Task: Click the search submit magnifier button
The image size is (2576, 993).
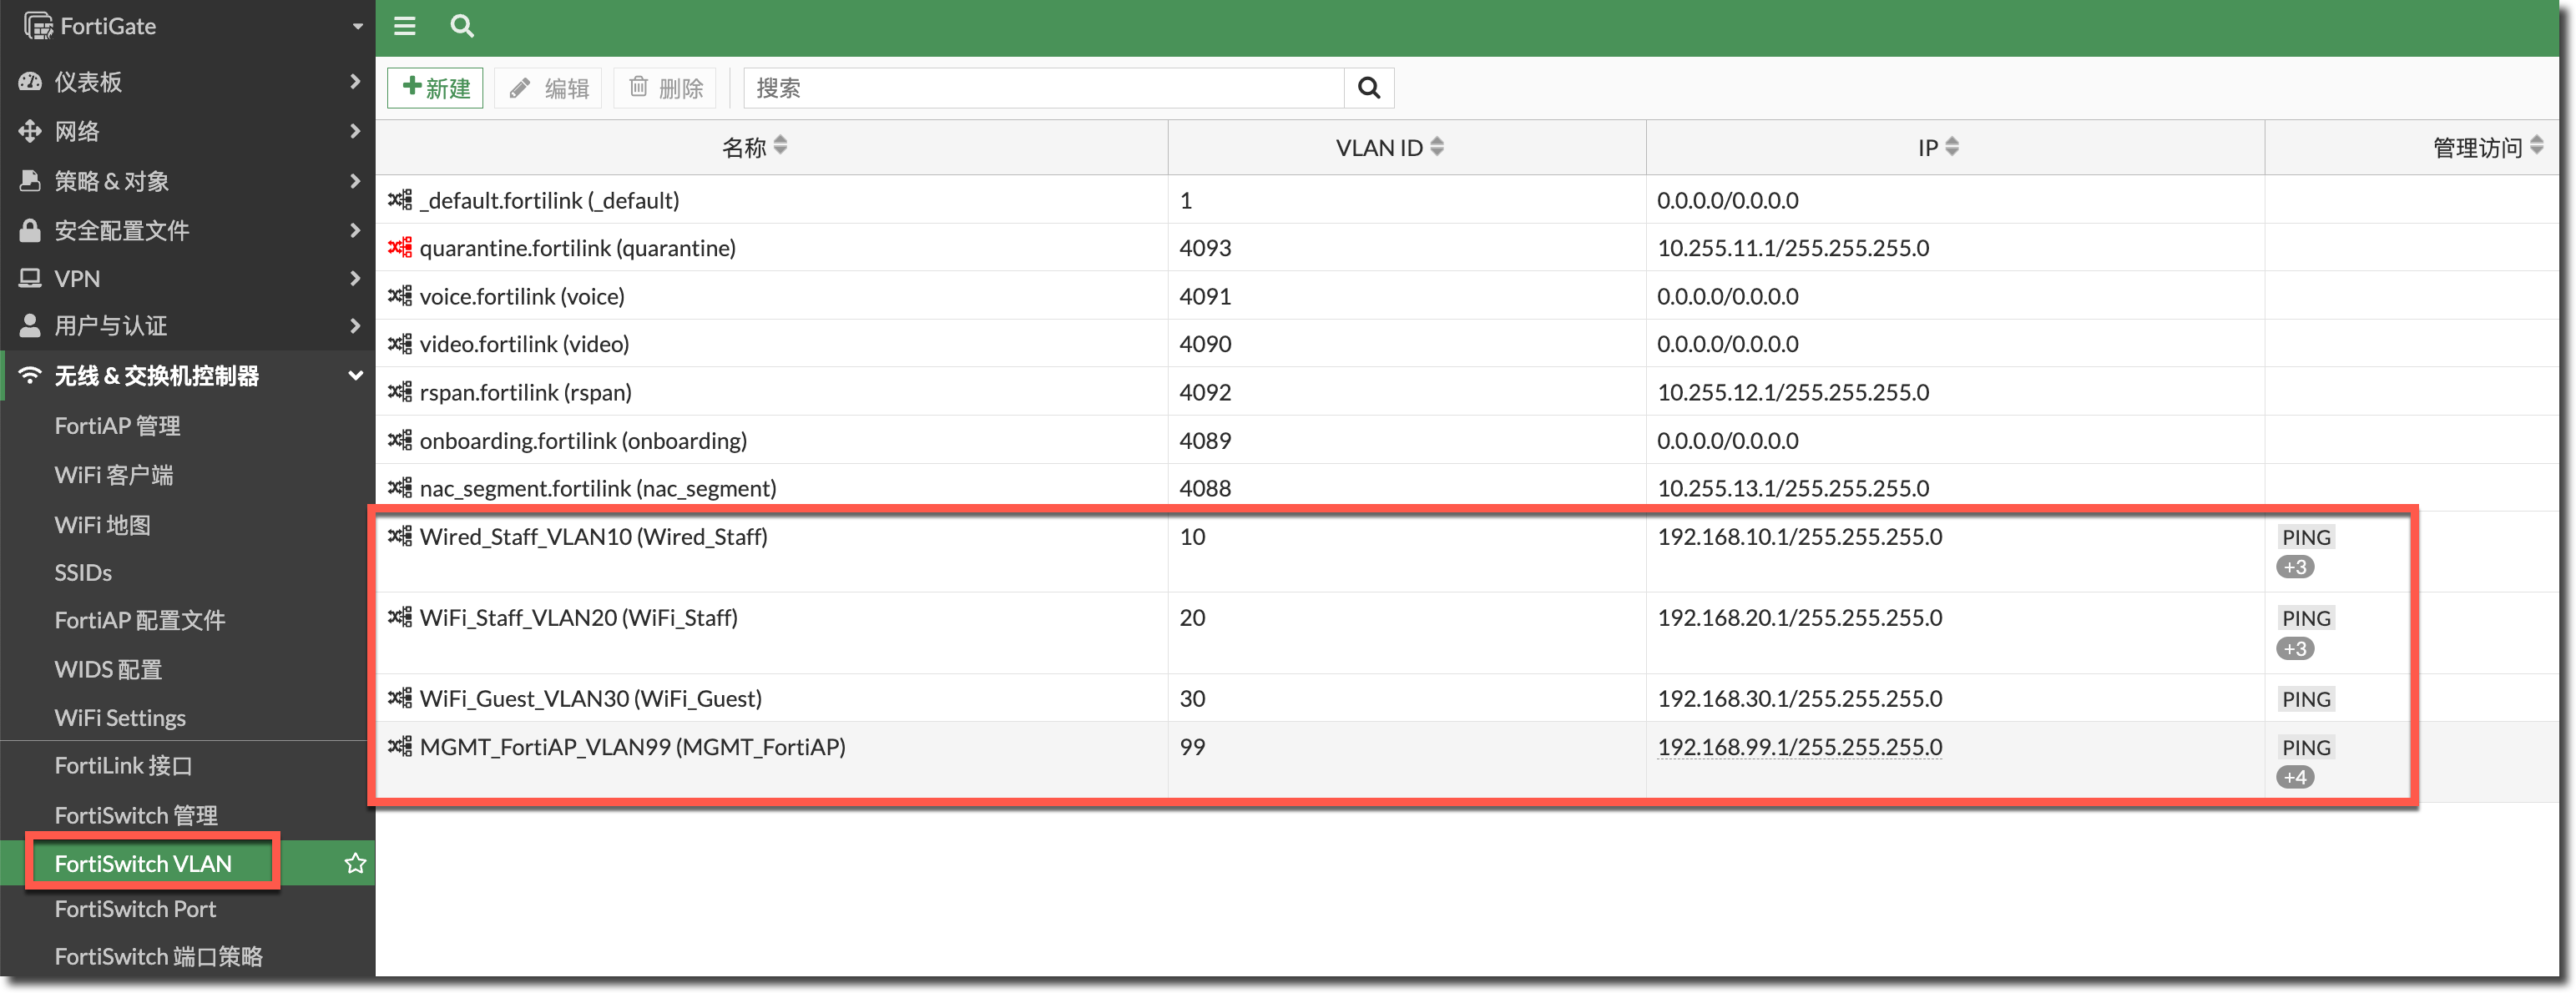Action: coord(1368,88)
